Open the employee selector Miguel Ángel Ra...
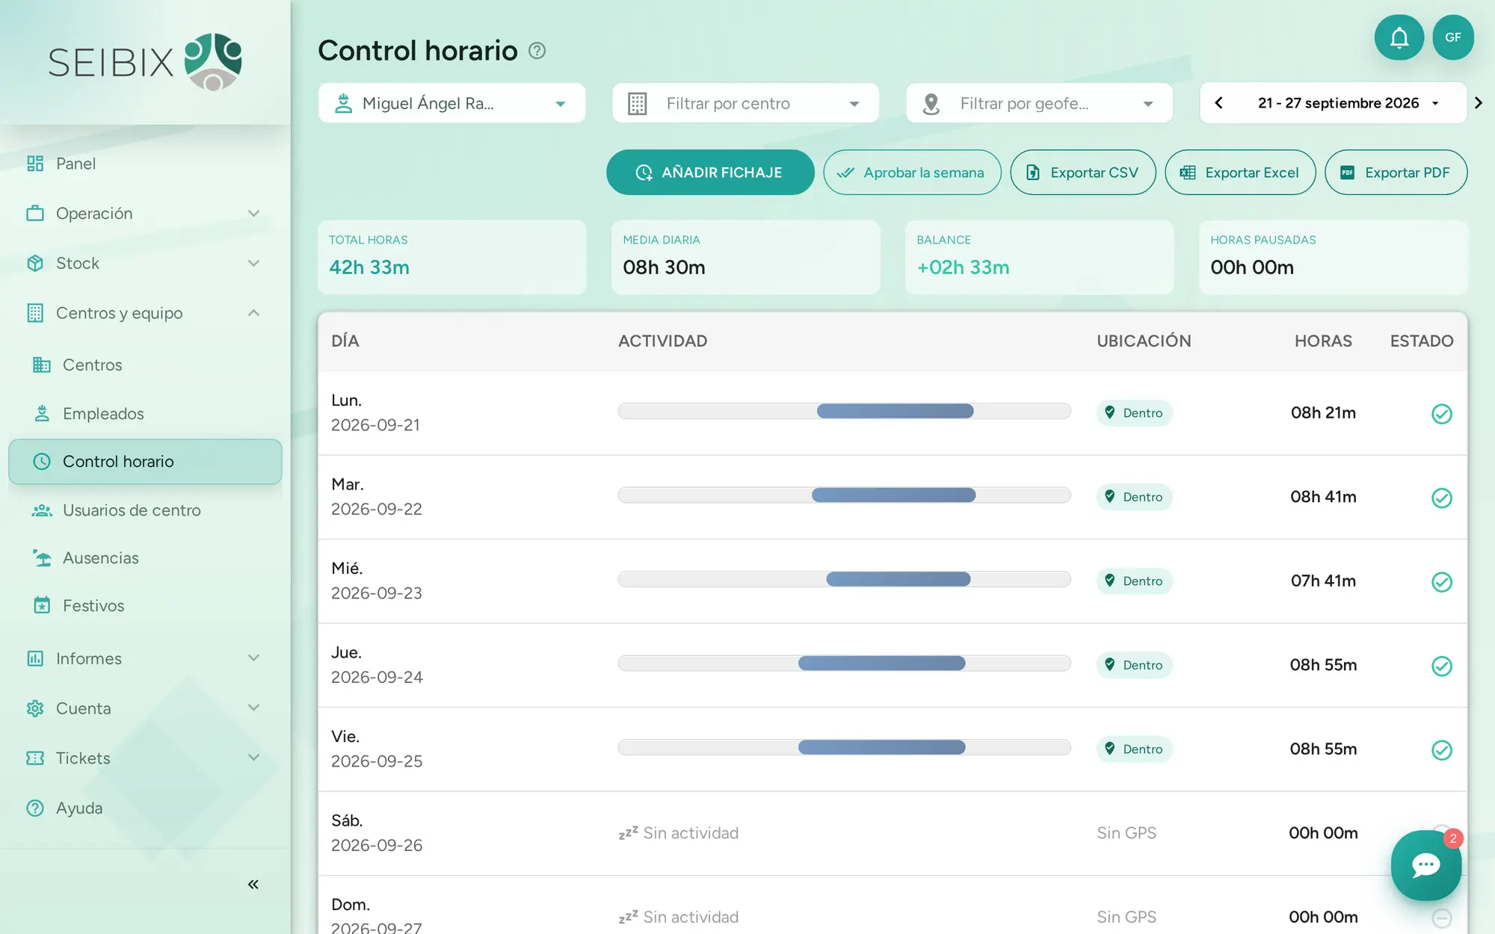This screenshot has width=1495, height=934. tap(451, 103)
